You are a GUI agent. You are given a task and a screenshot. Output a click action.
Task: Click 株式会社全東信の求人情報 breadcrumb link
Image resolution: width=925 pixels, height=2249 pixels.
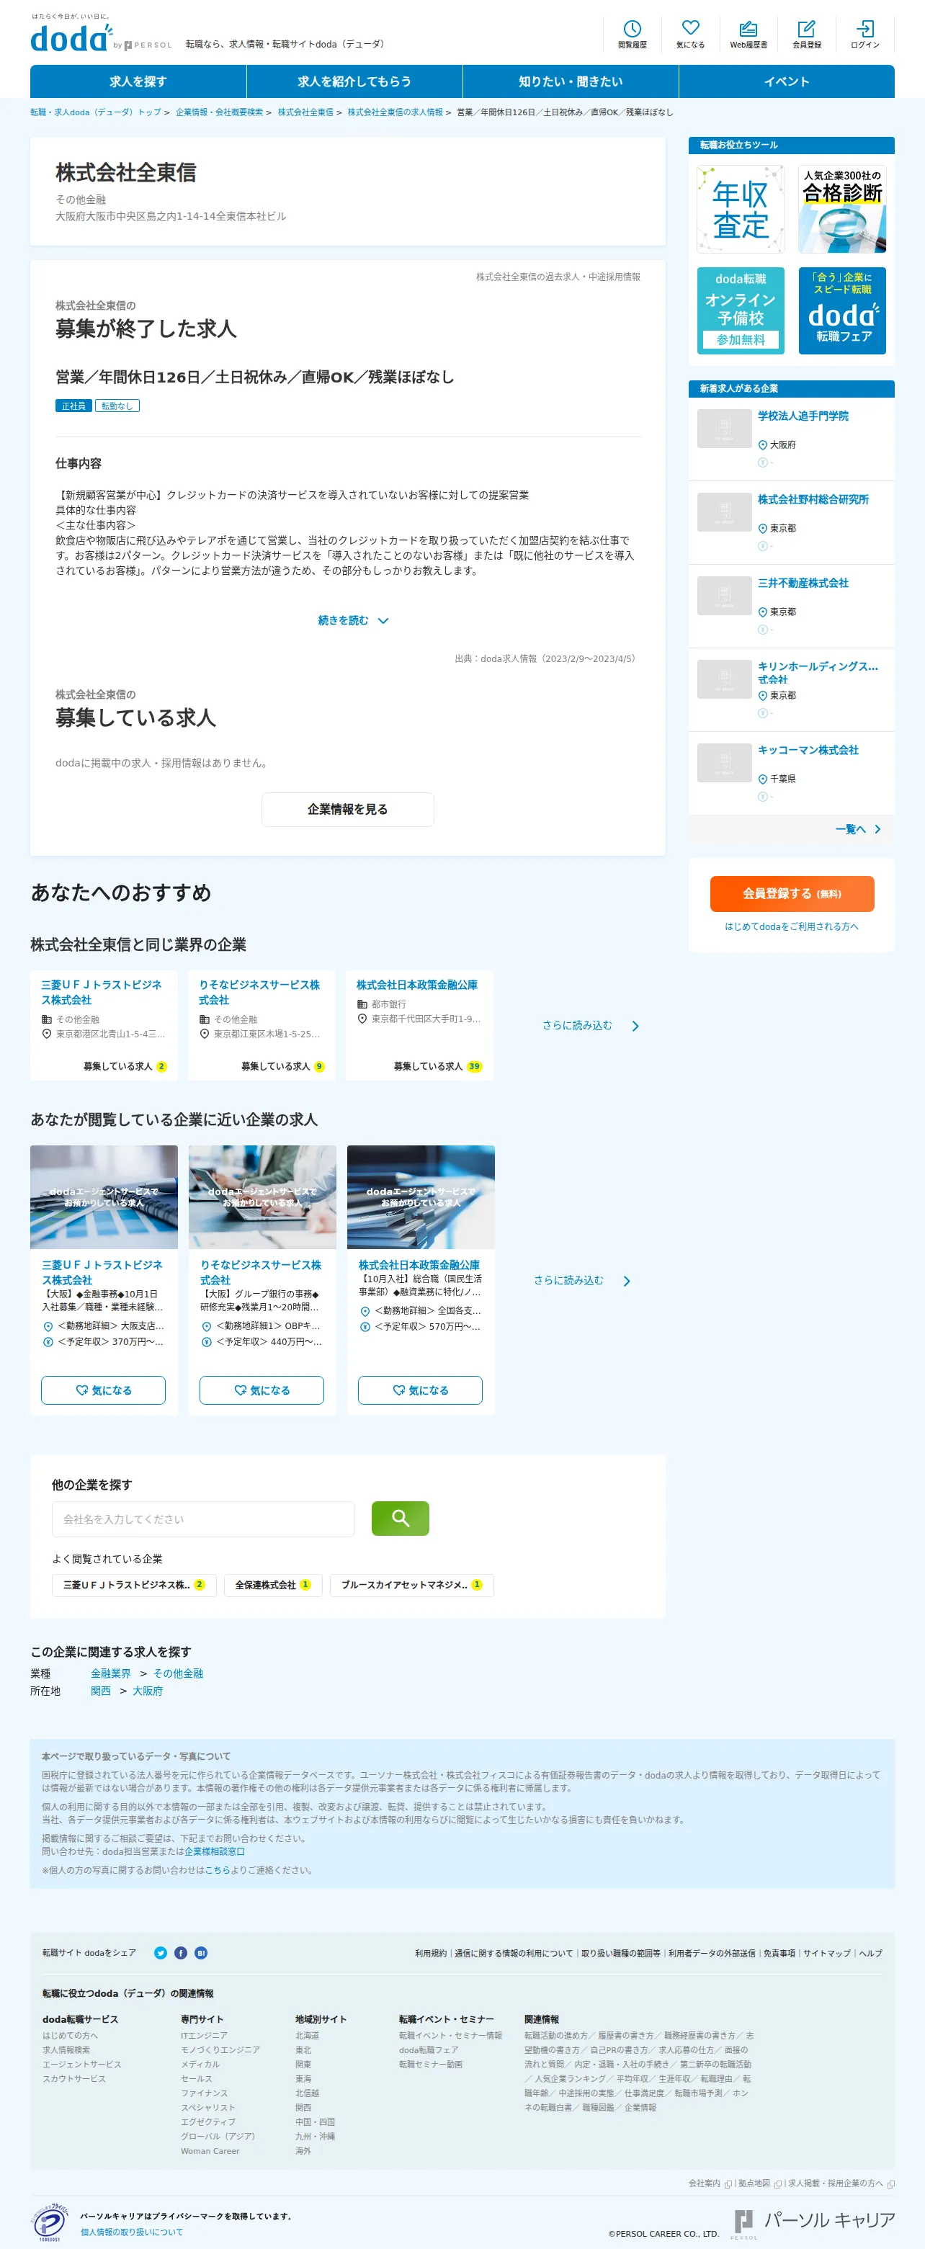(395, 112)
